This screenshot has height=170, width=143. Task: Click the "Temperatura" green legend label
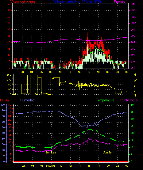105,100
